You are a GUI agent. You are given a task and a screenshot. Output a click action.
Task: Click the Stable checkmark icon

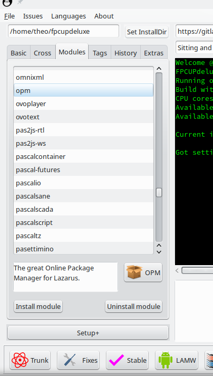coord(117,360)
